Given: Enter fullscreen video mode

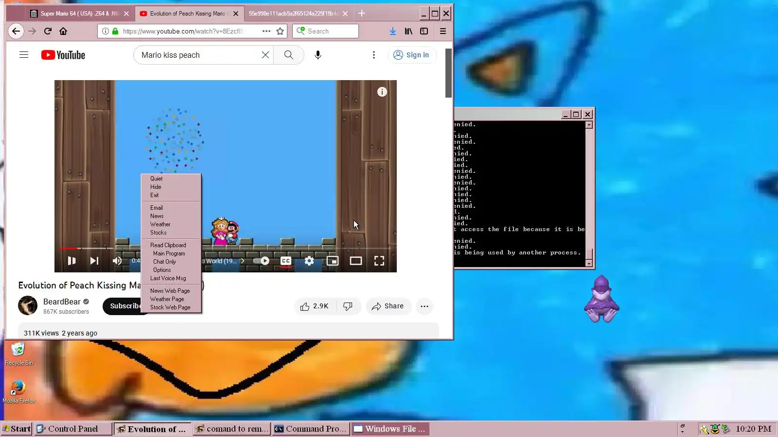Looking at the screenshot, I should click(x=379, y=261).
